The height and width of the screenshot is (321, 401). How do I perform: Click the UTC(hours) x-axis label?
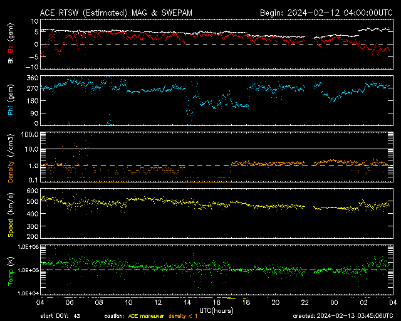click(217, 310)
